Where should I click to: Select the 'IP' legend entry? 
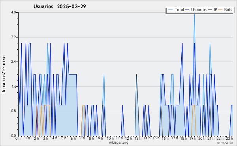pos(213,9)
